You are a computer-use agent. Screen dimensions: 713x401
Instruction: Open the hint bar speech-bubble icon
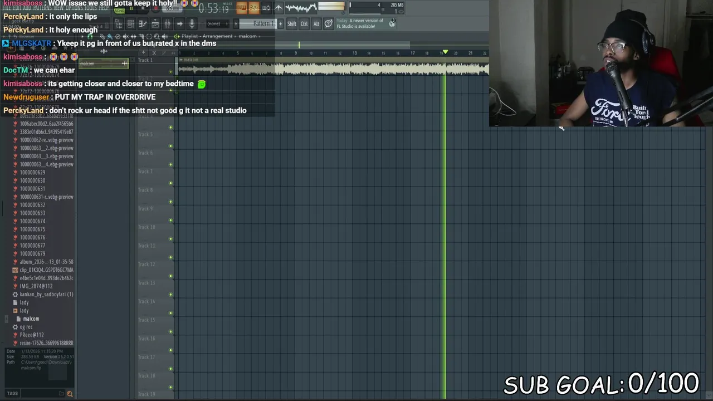pos(329,23)
